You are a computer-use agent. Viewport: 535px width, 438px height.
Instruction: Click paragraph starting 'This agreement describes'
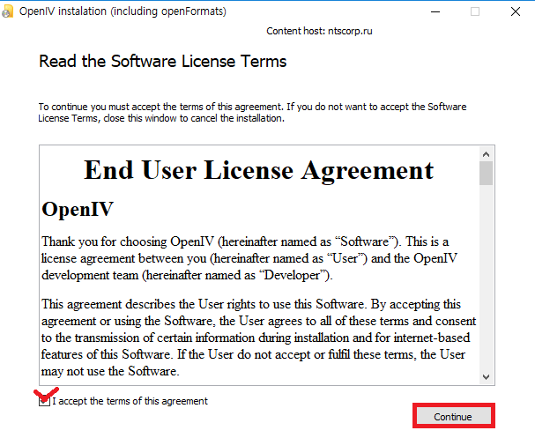pyautogui.click(x=258, y=338)
